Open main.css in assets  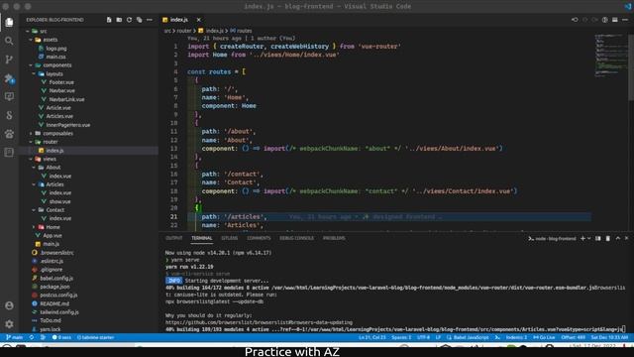tap(55, 57)
